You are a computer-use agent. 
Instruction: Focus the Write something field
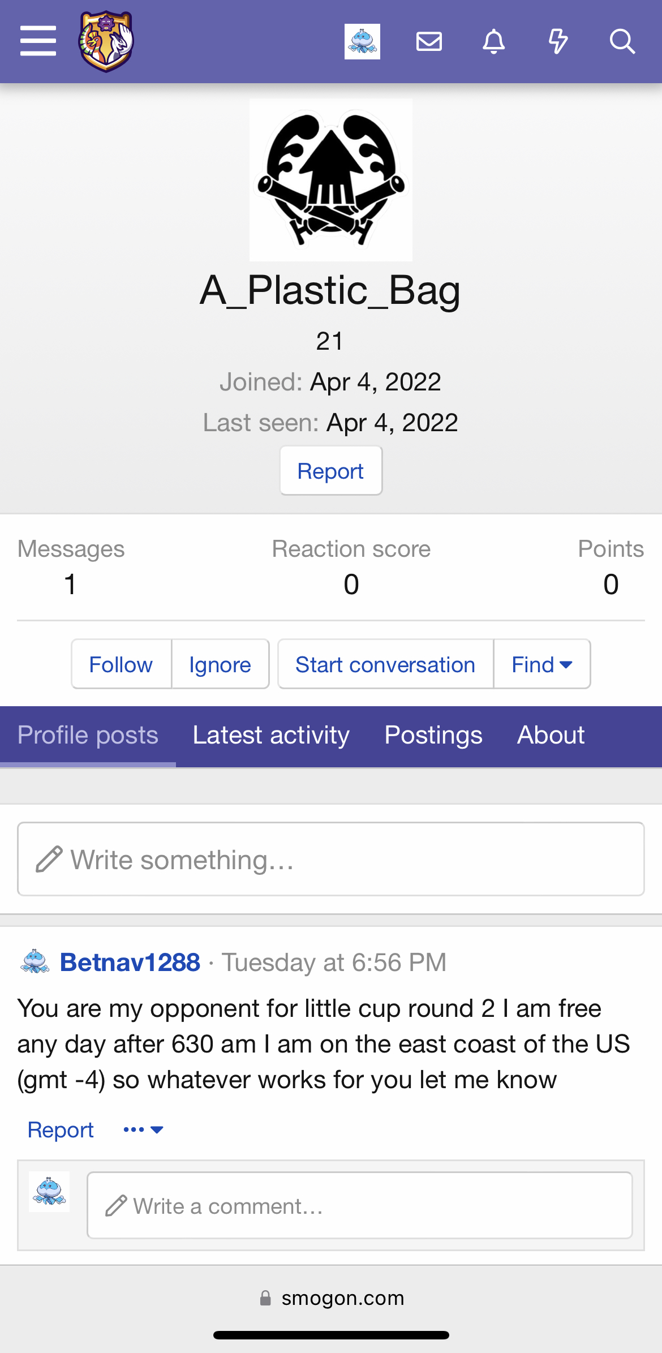[330, 859]
